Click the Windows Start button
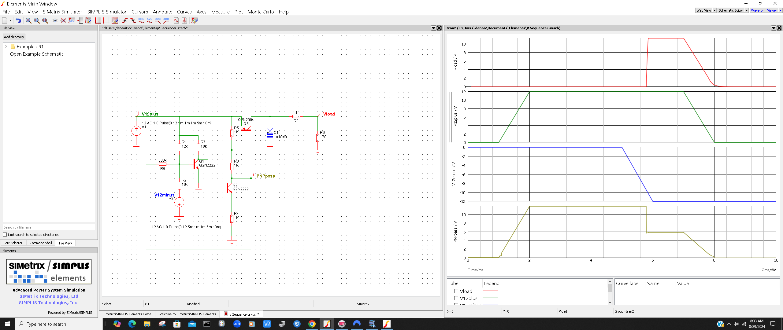783x330 pixels. (x=7, y=324)
